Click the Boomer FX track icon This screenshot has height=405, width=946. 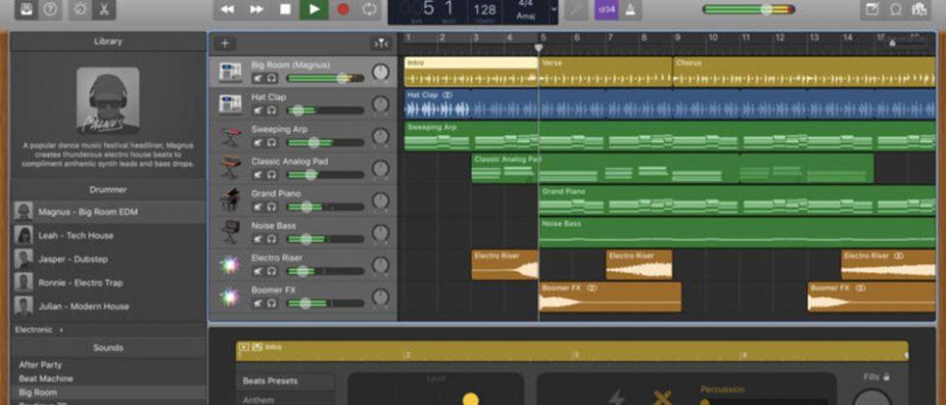[230, 297]
